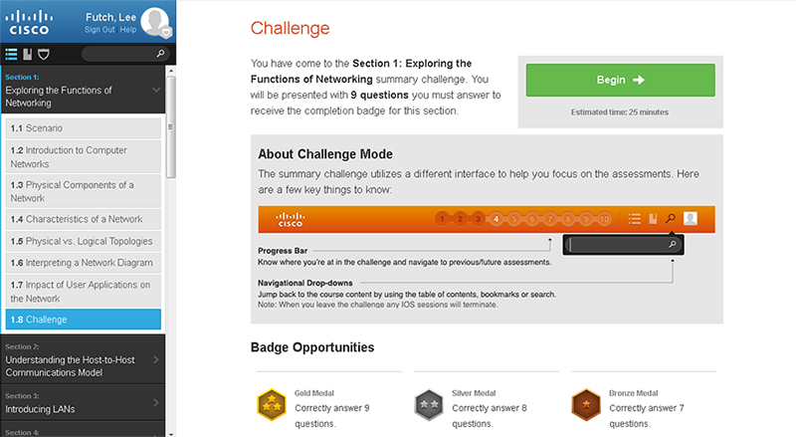Click the bookmarks icon in sidebar toolbar
The width and height of the screenshot is (796, 437).
point(27,54)
